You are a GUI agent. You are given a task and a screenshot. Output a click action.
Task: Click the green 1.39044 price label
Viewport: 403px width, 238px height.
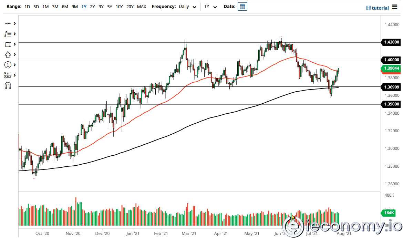[x=391, y=69]
